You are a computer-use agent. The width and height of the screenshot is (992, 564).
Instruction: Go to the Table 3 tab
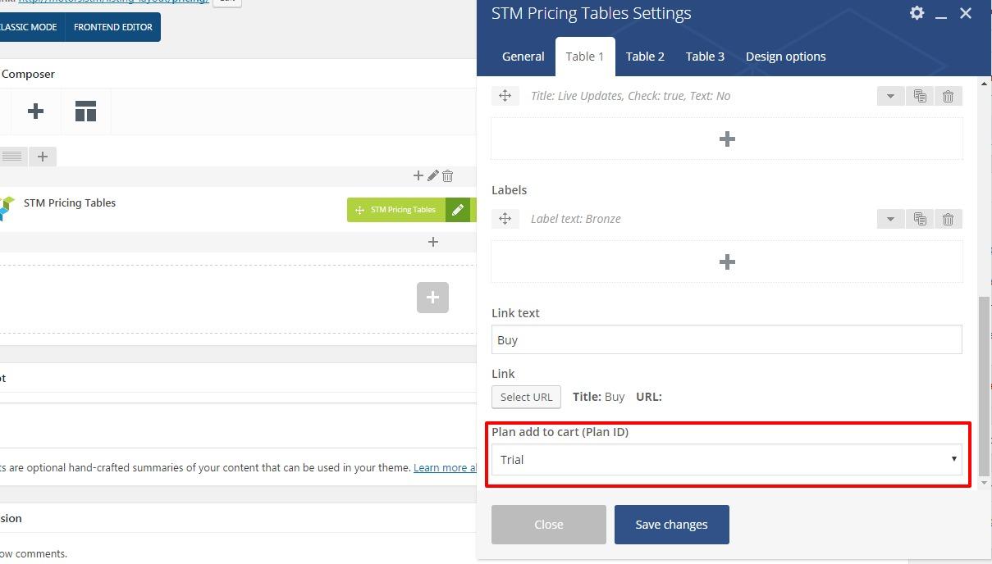pos(705,57)
